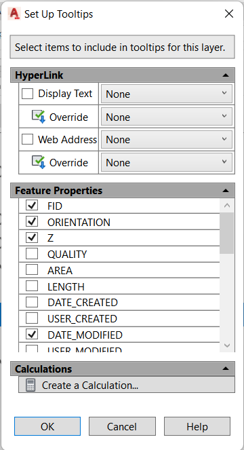Click the Override icon under Display Text

point(39,117)
